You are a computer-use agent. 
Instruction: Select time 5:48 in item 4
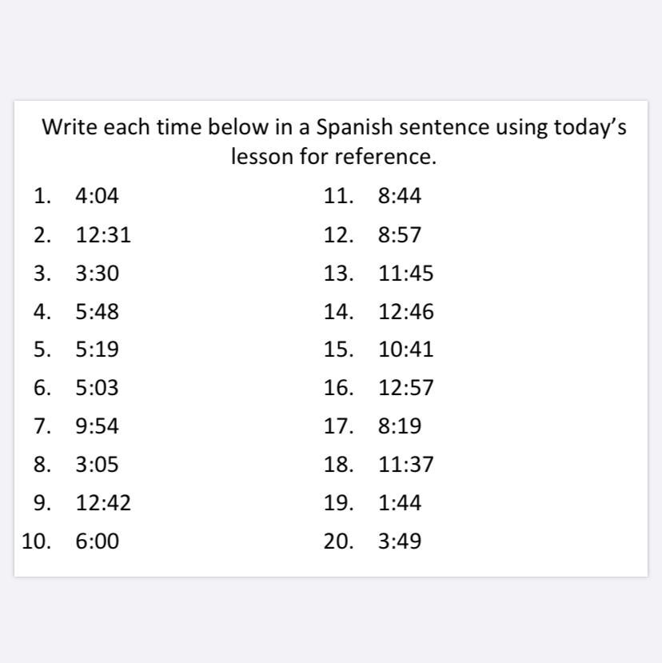click(97, 312)
